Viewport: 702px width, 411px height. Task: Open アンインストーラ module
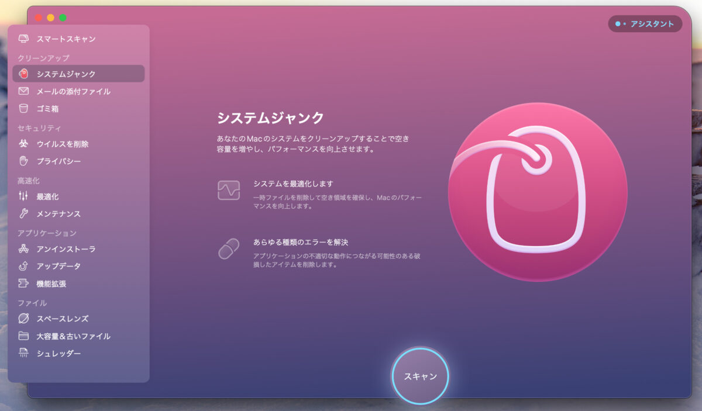coord(78,248)
